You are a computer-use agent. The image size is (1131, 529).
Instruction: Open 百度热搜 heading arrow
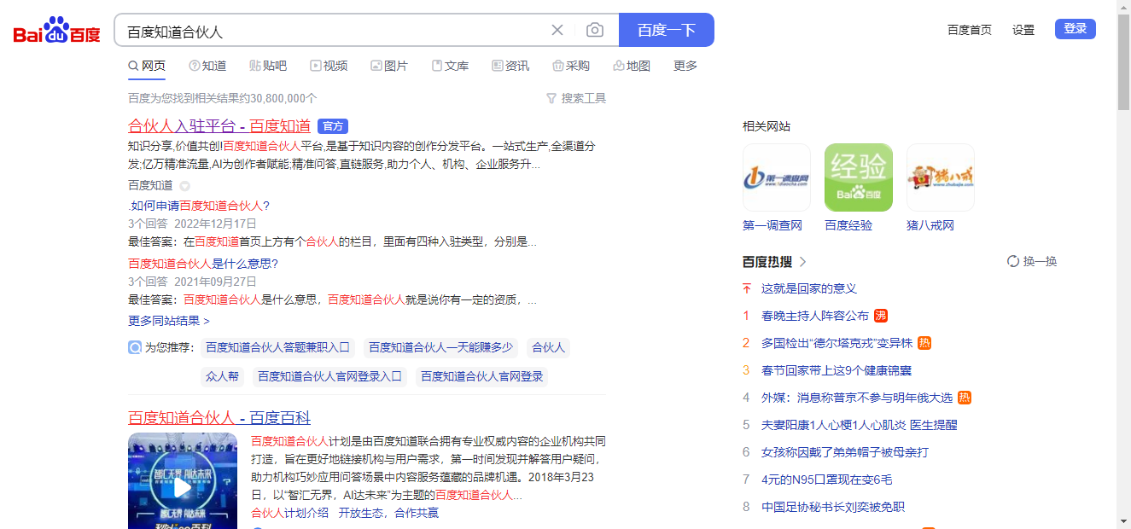coord(802,262)
